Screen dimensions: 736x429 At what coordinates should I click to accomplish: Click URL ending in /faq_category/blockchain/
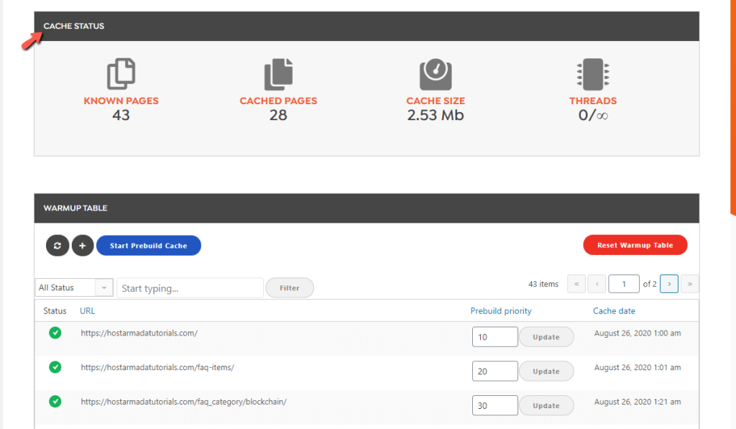tap(183, 402)
